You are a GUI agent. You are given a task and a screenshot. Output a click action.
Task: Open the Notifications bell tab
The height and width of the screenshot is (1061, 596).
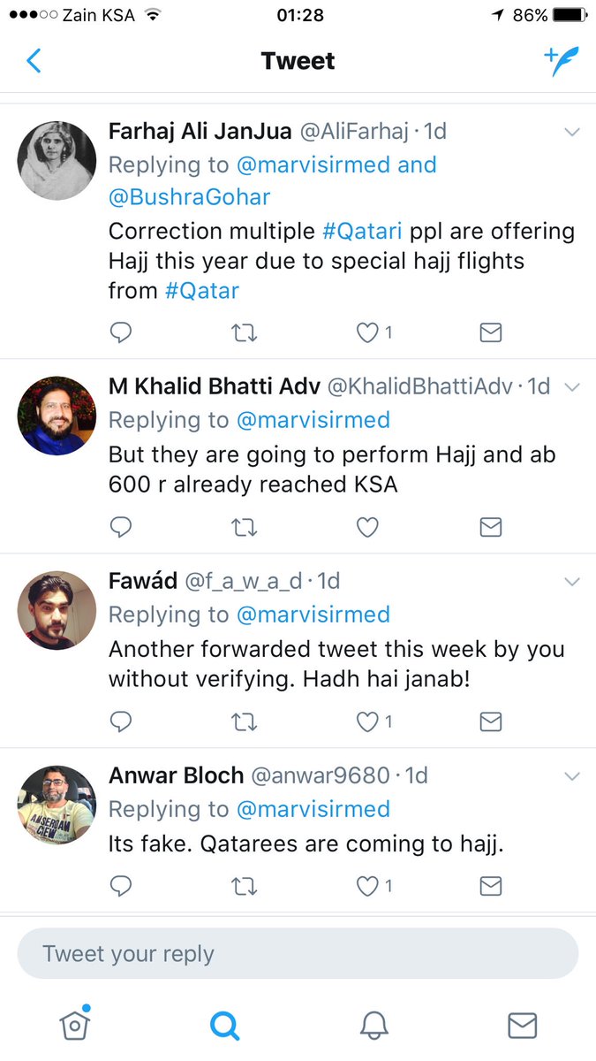tap(373, 1025)
